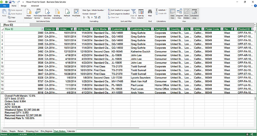Open the File tab
Image resolution: width=257 pixels, height=136 pixels.
point(5,6)
